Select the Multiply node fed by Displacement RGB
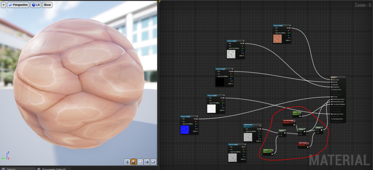 (282, 133)
